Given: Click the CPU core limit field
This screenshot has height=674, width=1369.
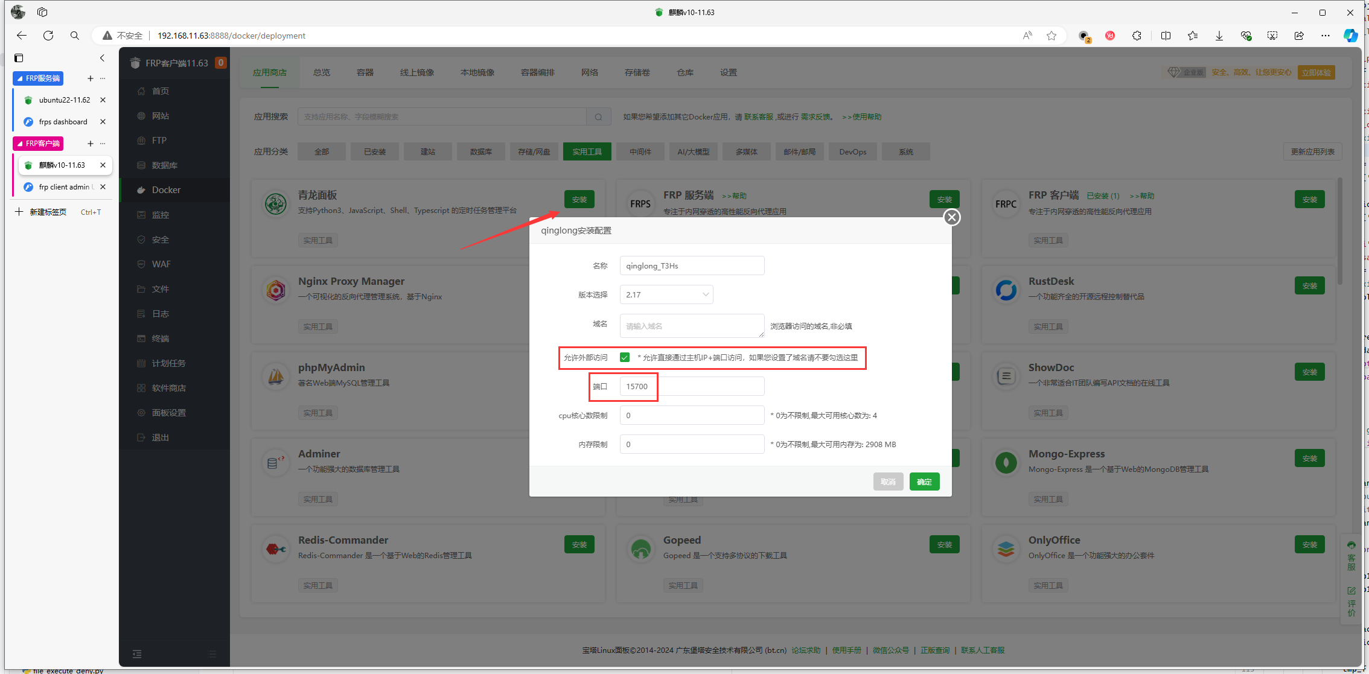Looking at the screenshot, I should tap(692, 415).
